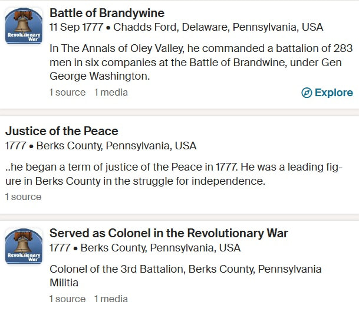
Task: Open the Explore link for Brandywine
Action: tap(327, 93)
